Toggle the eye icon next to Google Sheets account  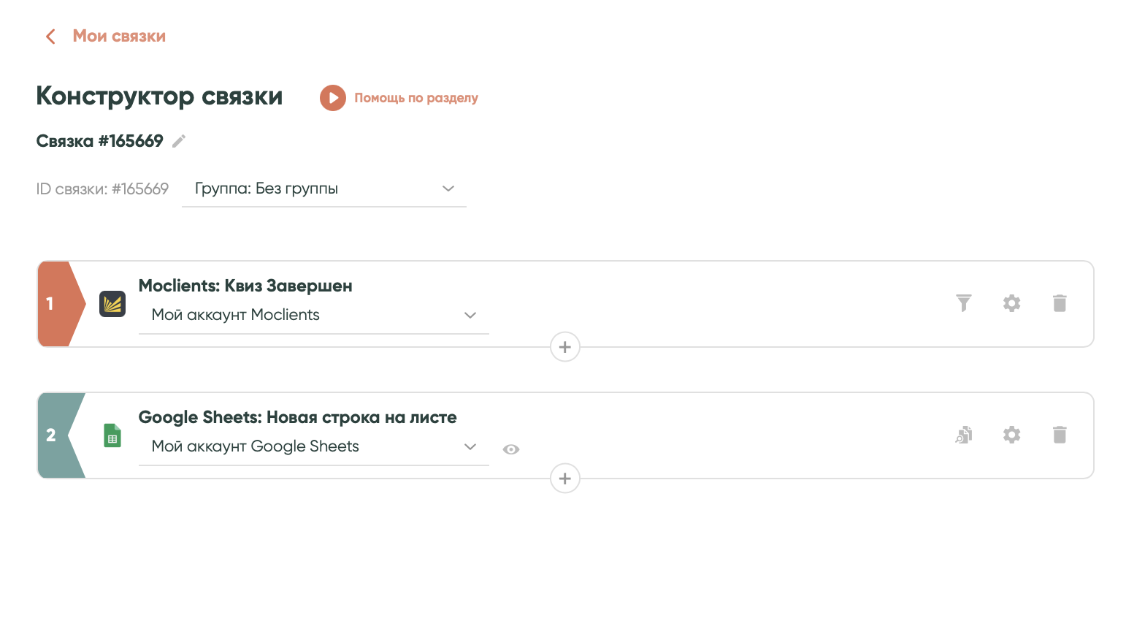tap(511, 449)
